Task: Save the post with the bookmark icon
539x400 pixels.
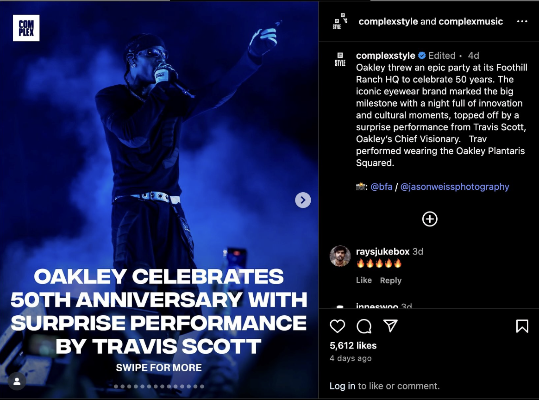Action: [522, 326]
